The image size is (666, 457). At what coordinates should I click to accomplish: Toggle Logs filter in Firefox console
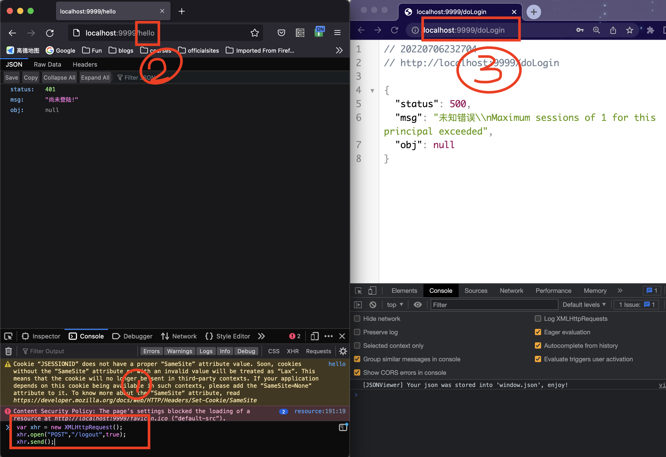[206, 351]
